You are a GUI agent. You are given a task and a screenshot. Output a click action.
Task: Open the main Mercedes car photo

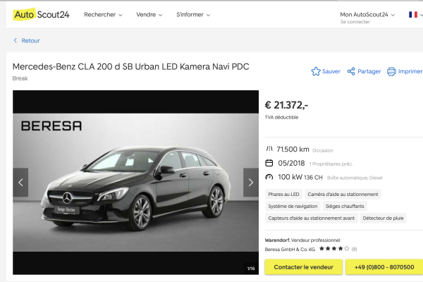coord(135,183)
